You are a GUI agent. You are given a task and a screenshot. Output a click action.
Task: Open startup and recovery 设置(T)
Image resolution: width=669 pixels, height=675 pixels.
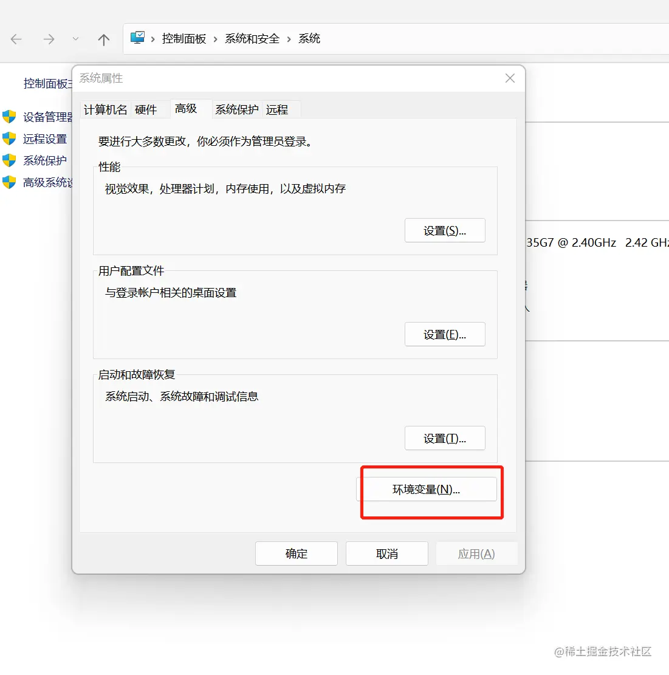click(445, 438)
